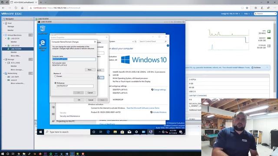Cancel the Computer Name/Domain Changes dialog
The width and height of the screenshot is (278, 156).
[x=90, y=93]
